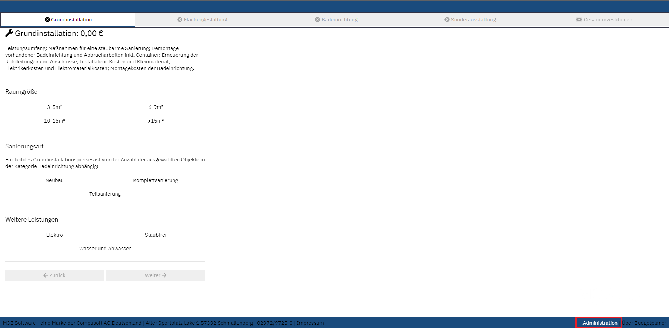The height and width of the screenshot is (328, 669).
Task: Select Neubau renovation type
Action: pos(54,180)
